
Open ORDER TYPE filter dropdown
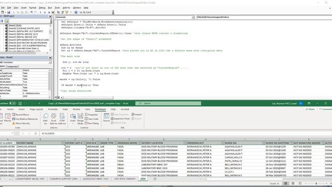(115, 143)
